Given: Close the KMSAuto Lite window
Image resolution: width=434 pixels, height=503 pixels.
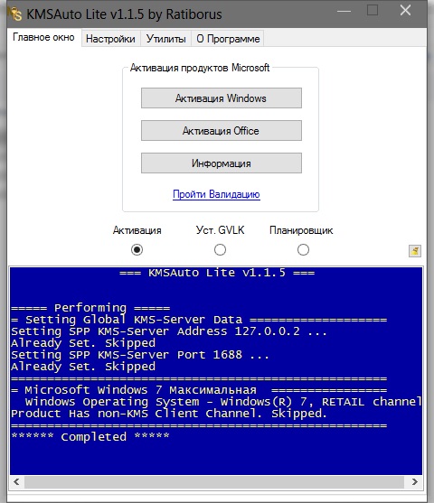Looking at the screenshot, I should pyautogui.click(x=405, y=10).
